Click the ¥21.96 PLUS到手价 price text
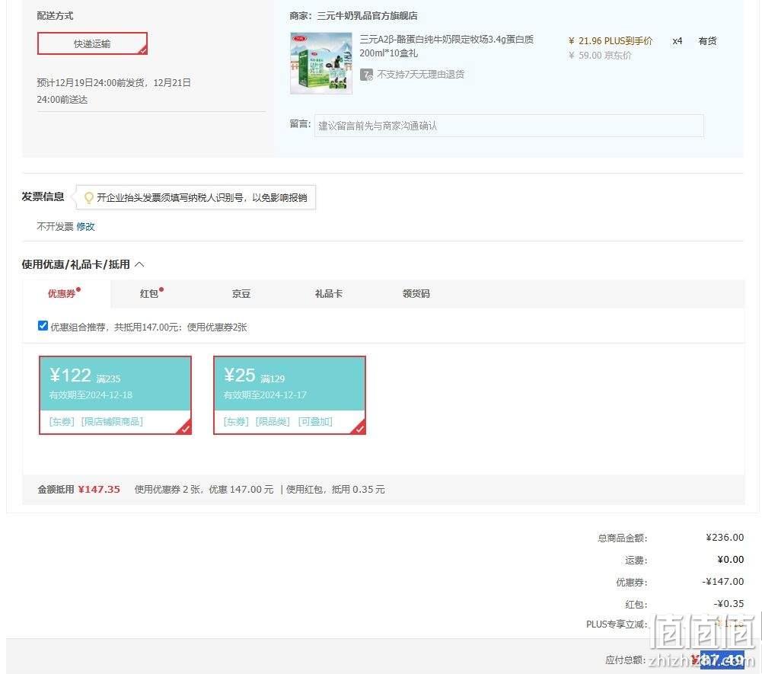Screen dimensions: 762x674 [611, 41]
